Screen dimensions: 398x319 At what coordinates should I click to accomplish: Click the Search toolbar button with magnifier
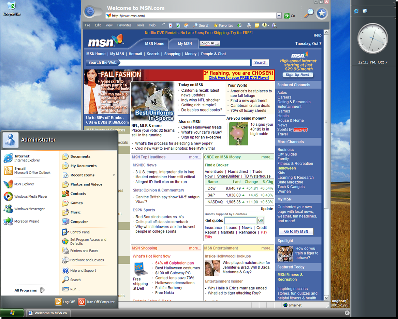coord(201,25)
